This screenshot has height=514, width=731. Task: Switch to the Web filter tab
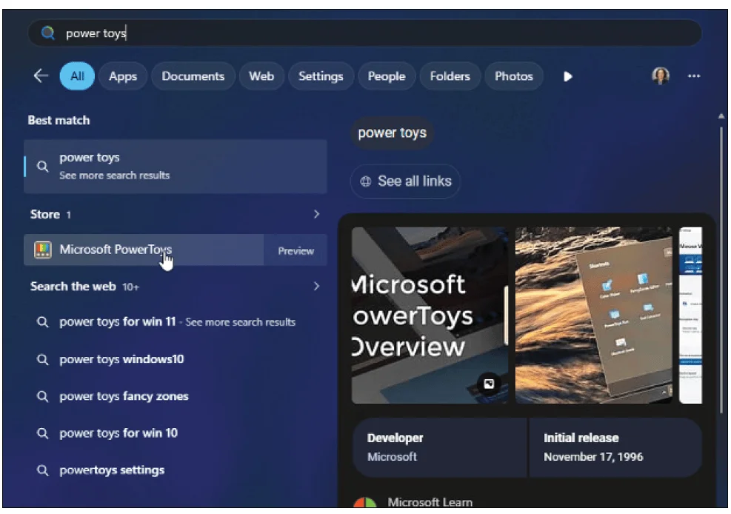[x=261, y=76]
